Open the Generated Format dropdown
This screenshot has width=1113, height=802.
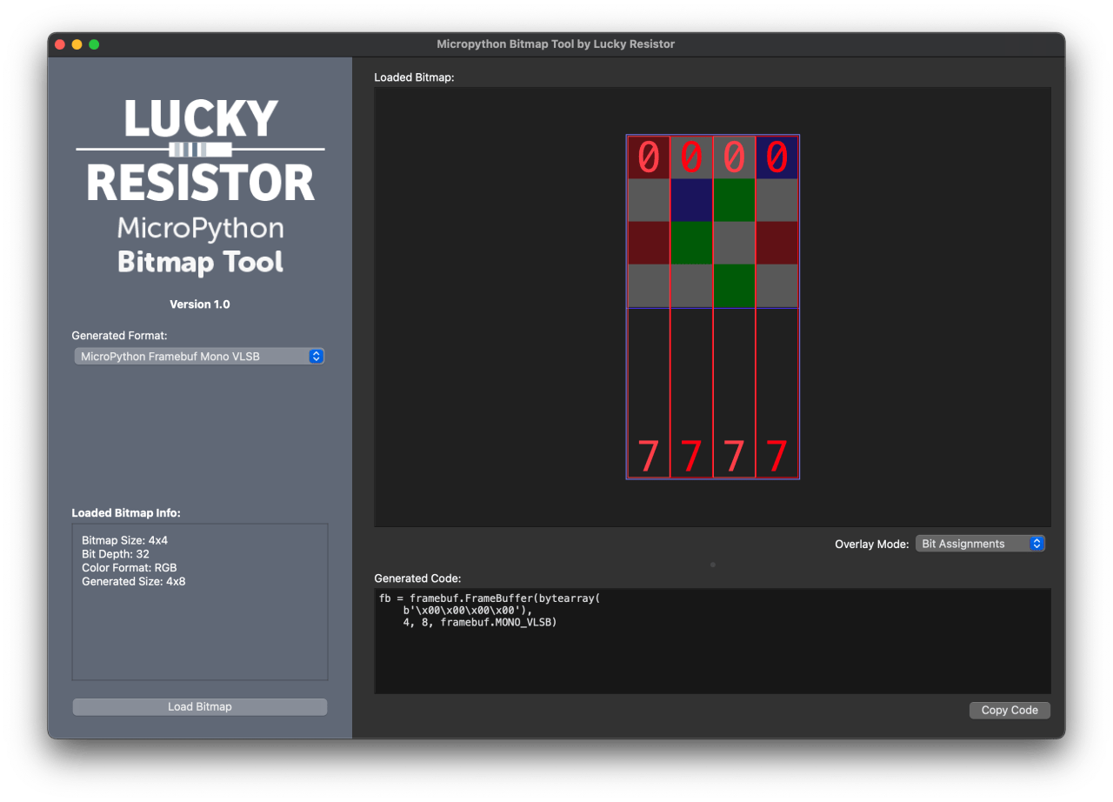click(x=198, y=356)
